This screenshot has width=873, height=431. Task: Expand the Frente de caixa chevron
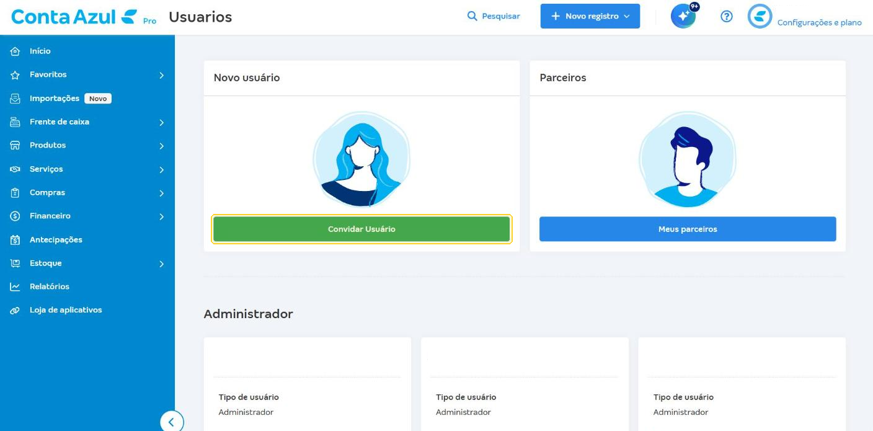pyautogui.click(x=161, y=123)
